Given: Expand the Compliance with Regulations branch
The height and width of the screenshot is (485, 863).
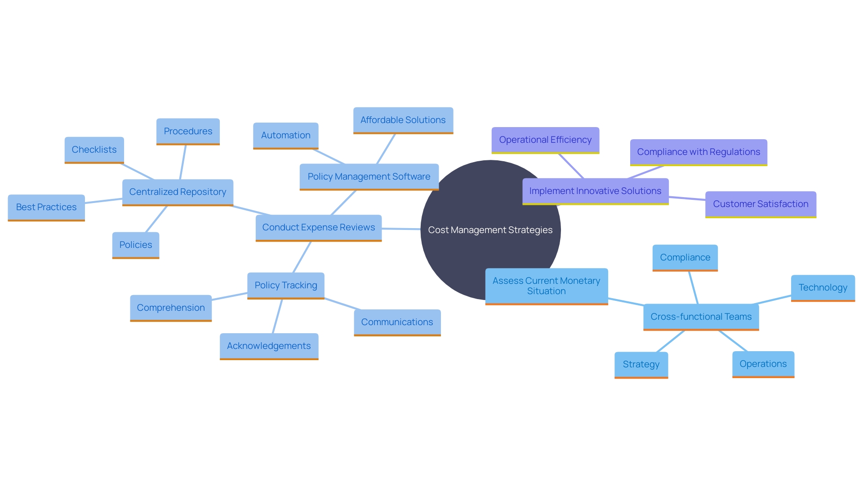Looking at the screenshot, I should (x=700, y=152).
